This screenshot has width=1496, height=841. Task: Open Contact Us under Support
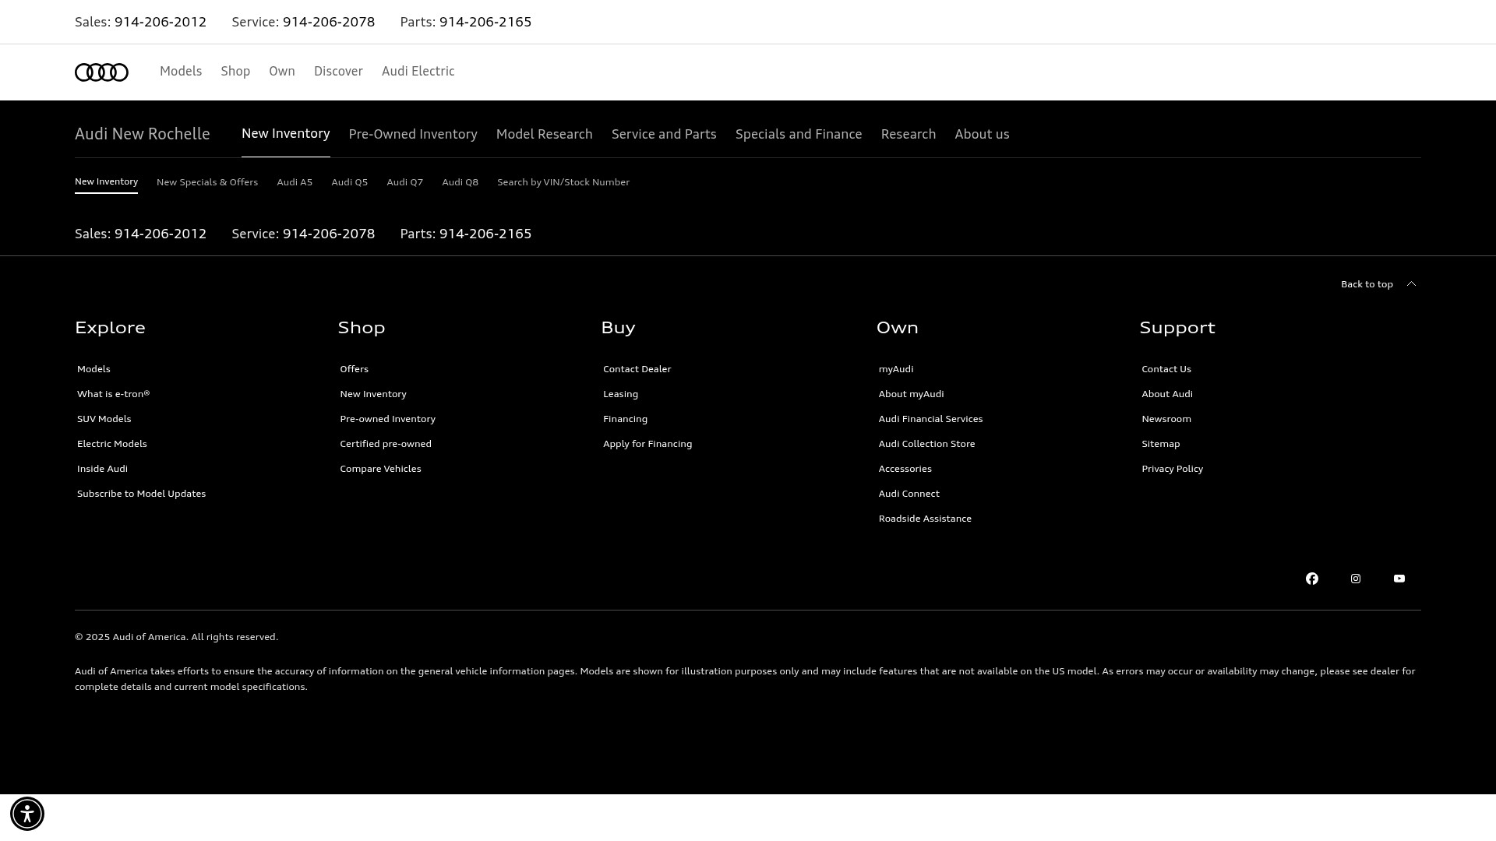point(1166,369)
